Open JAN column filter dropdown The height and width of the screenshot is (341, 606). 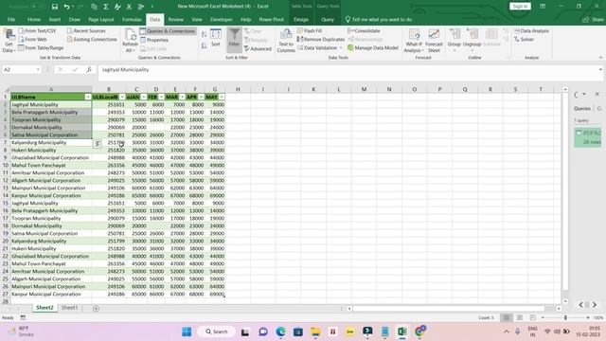(x=143, y=97)
